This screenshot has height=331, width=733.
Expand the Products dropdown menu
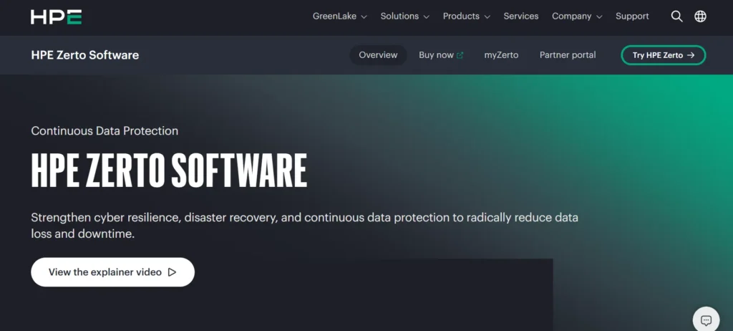(467, 16)
